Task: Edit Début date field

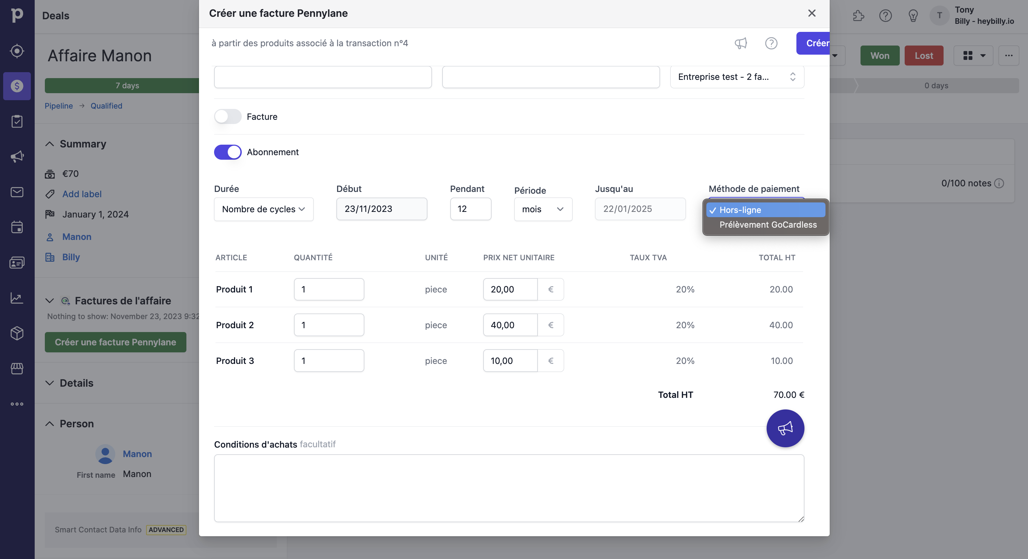Action: [382, 209]
